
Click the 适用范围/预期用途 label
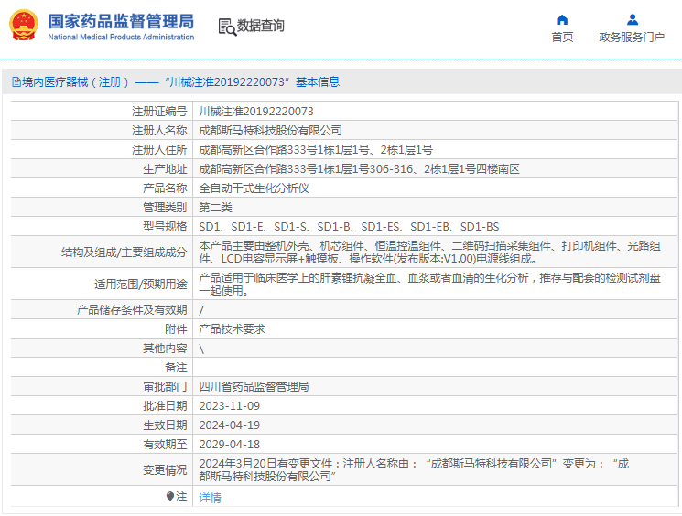(x=140, y=285)
